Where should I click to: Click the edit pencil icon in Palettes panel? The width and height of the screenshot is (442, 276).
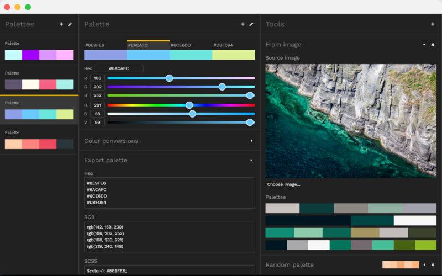[x=70, y=24]
